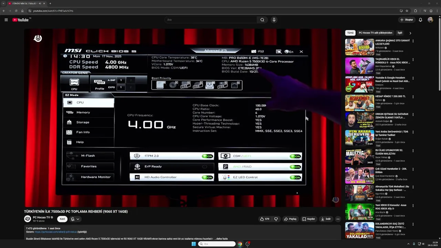Select PC Hocası TV adlı yükleyiciden chip

tap(376, 33)
